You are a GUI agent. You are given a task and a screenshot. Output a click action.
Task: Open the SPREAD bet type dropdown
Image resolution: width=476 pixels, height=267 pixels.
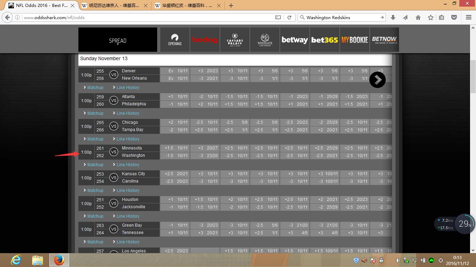click(118, 41)
